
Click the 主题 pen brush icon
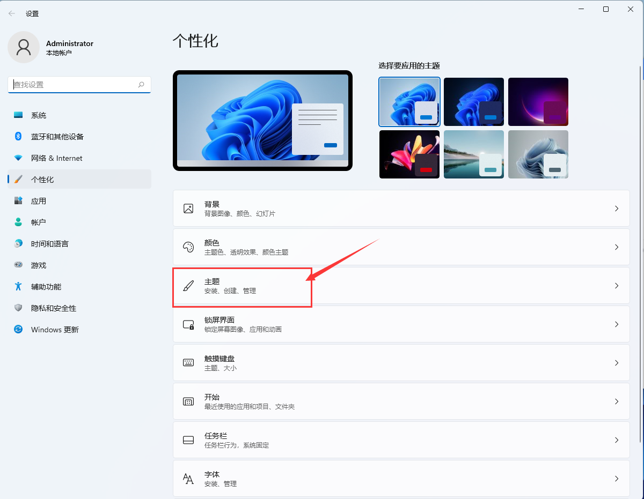click(188, 286)
